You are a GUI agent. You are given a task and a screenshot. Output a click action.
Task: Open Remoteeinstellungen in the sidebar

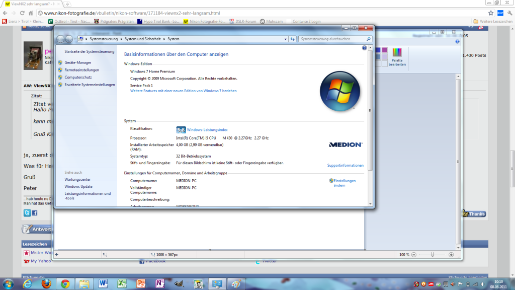tap(81, 70)
